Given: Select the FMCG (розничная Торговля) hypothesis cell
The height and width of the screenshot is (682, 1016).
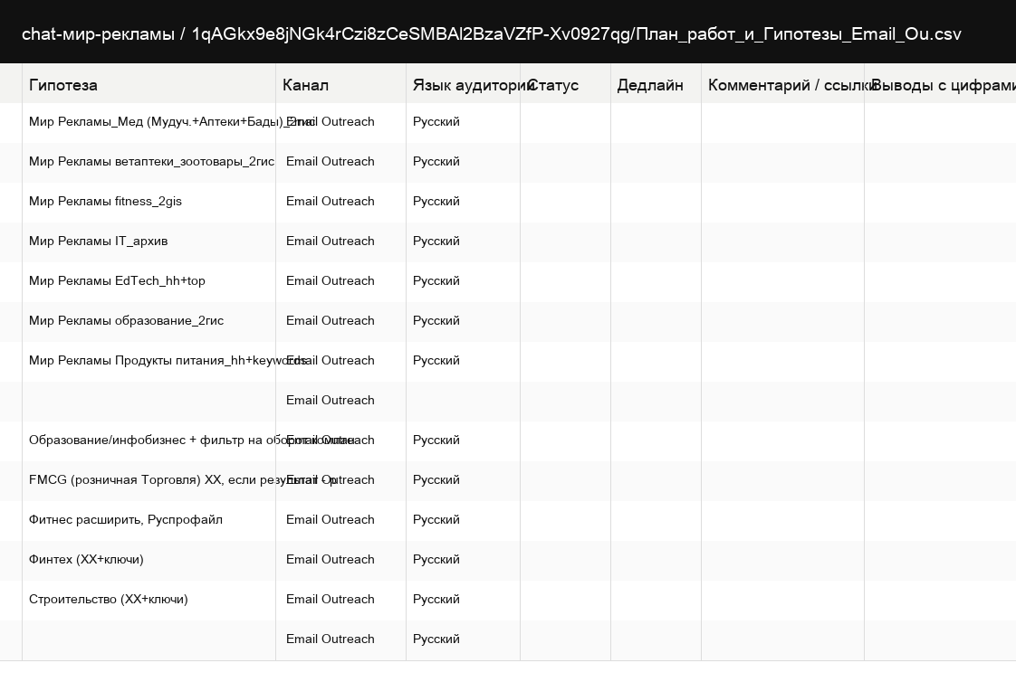Looking at the screenshot, I should 149,480.
